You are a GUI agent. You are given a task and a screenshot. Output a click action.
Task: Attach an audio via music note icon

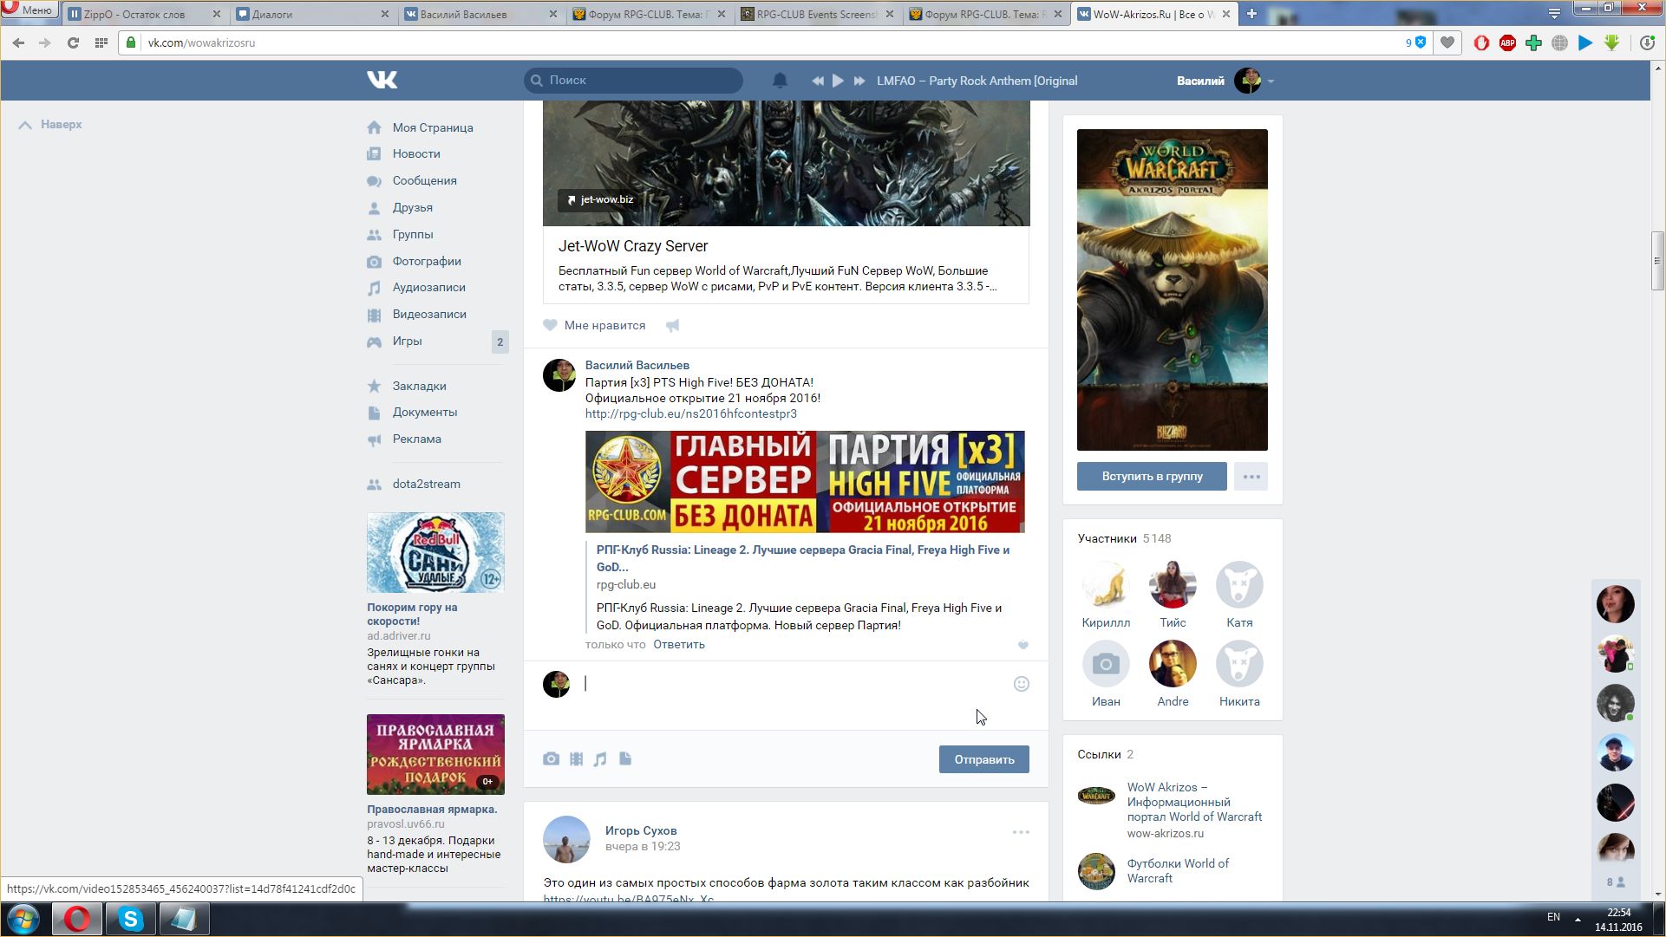pyautogui.click(x=600, y=759)
